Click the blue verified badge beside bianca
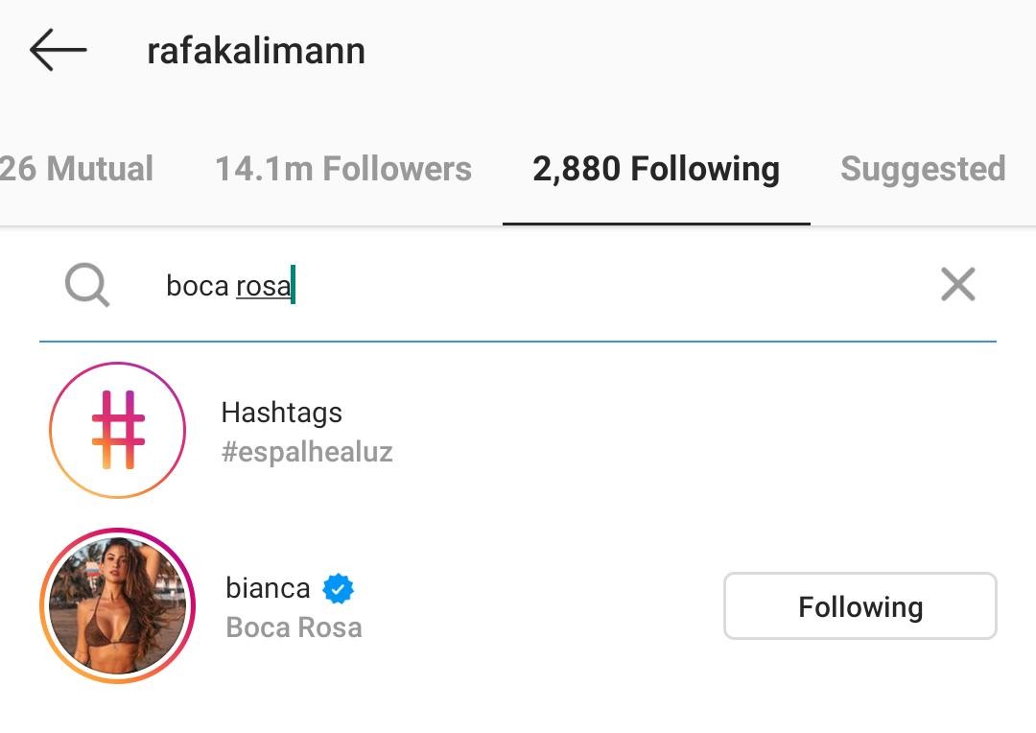This screenshot has height=733, width=1036. point(338,588)
